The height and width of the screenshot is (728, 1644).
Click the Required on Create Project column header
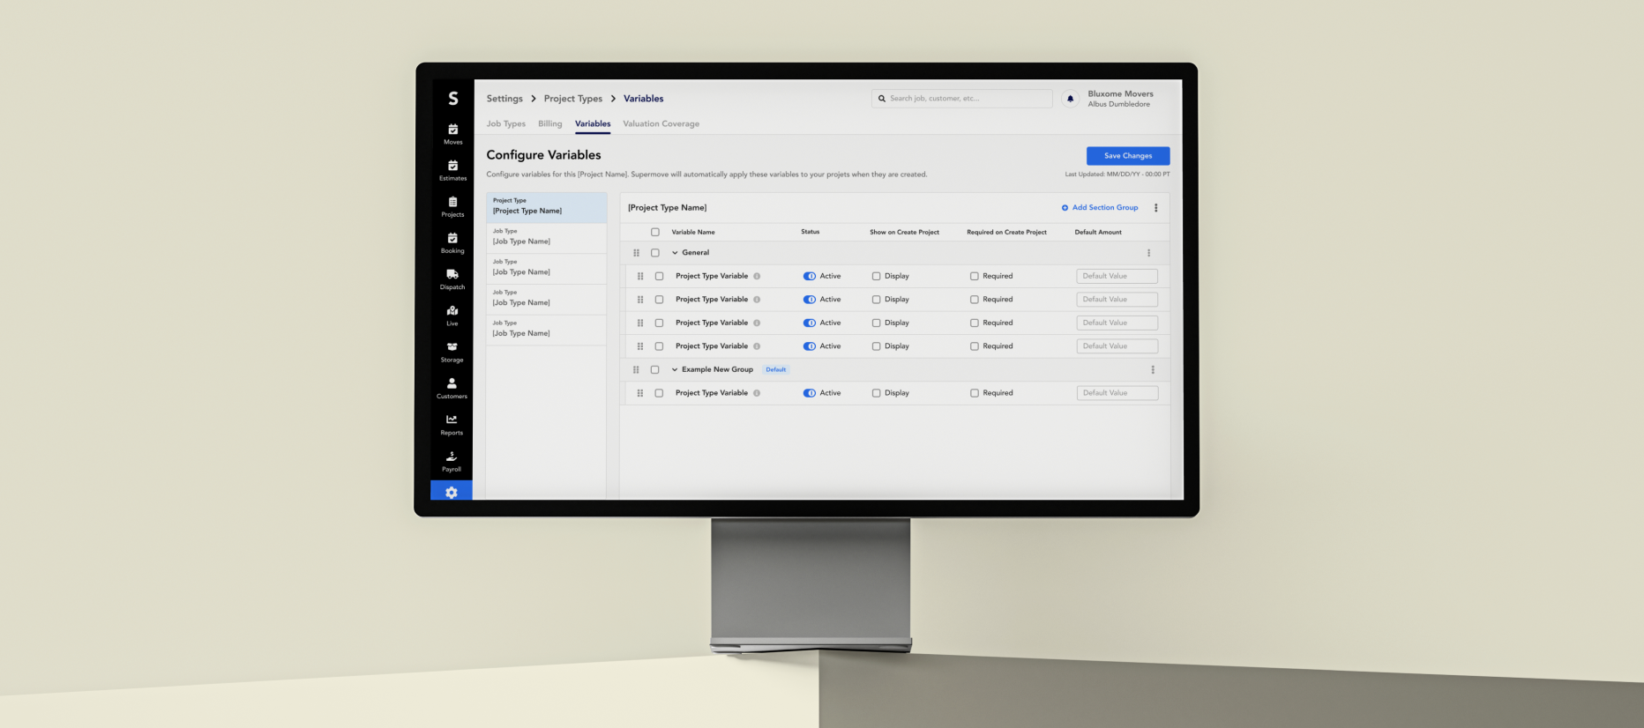click(x=1006, y=233)
